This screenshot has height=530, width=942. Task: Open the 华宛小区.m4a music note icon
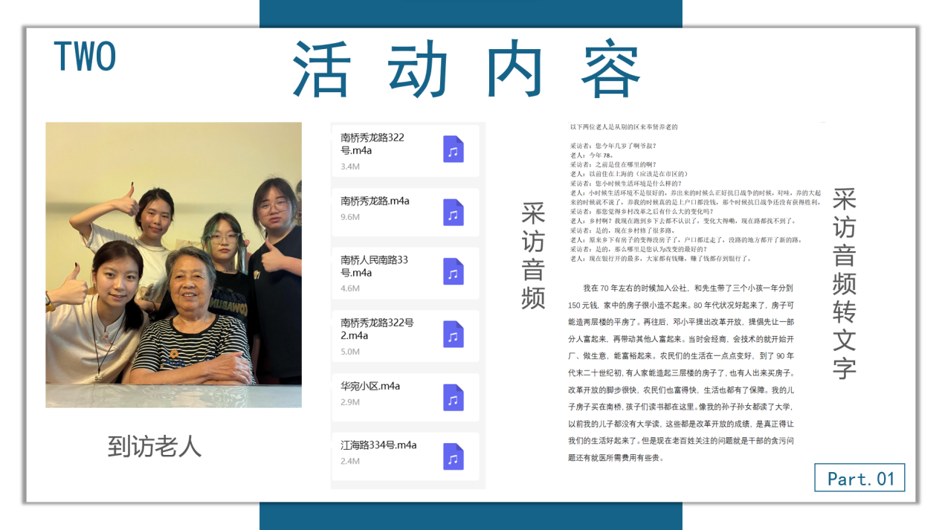tap(453, 398)
